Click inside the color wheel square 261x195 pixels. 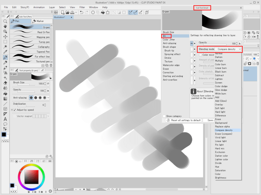(32, 177)
